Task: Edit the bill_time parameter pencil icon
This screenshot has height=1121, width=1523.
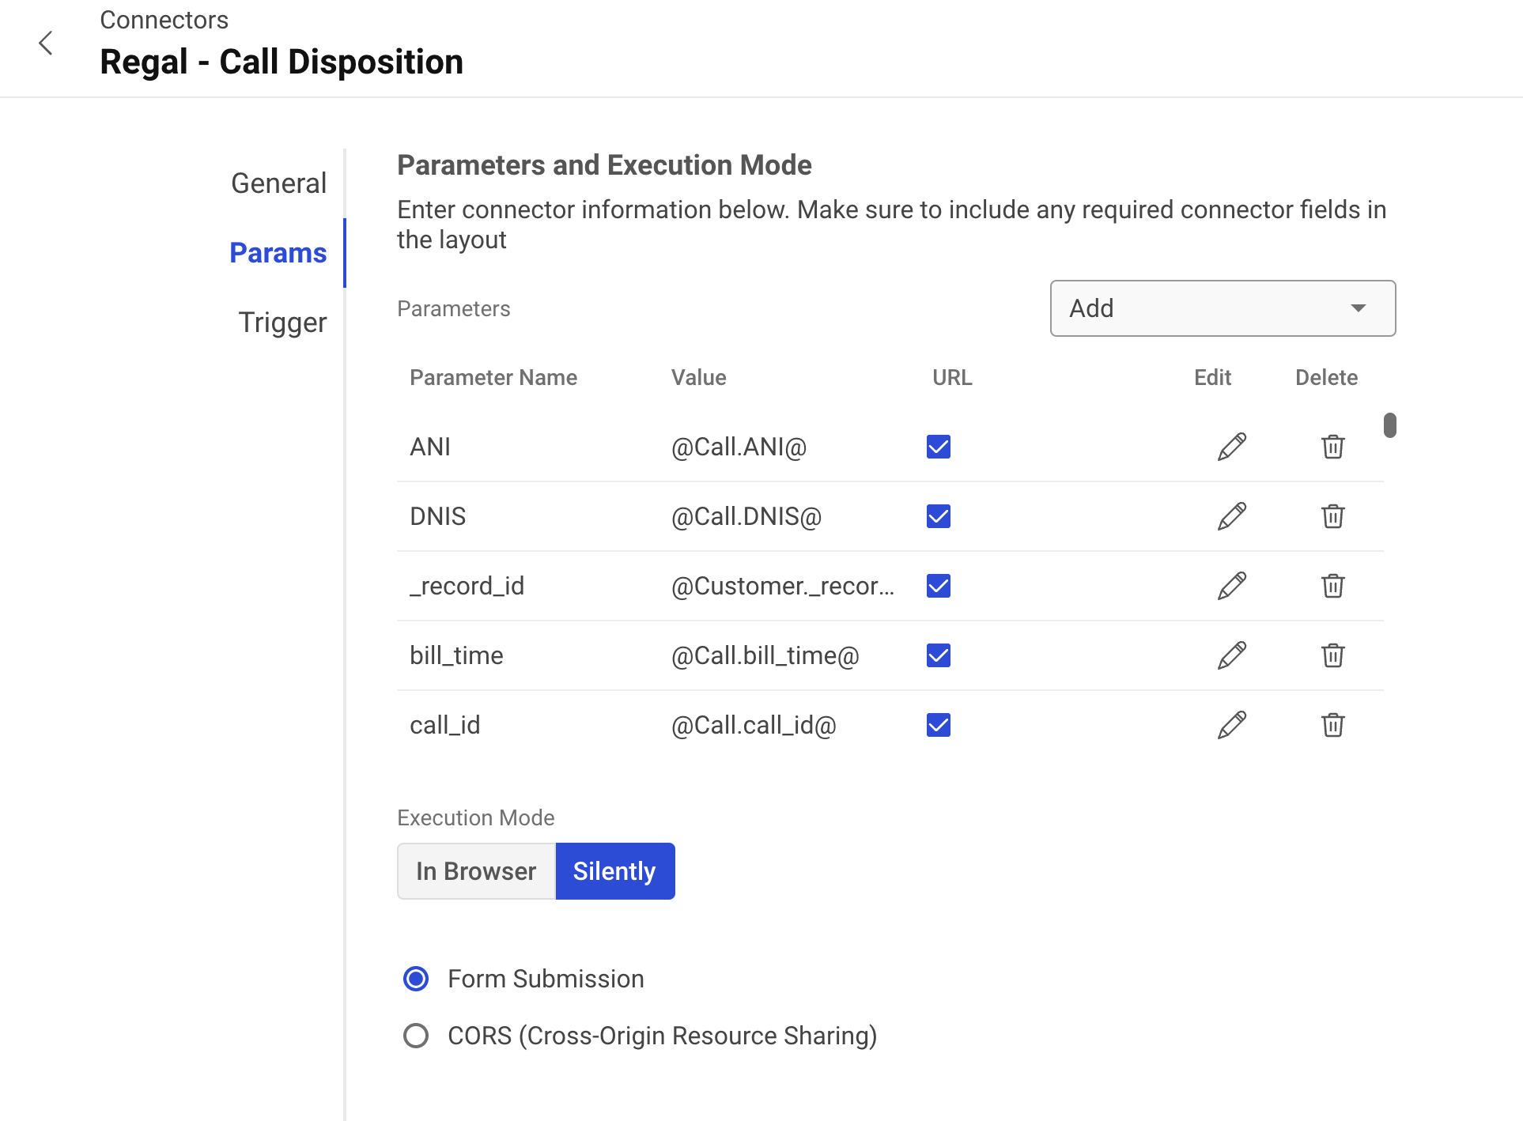Action: (1231, 655)
